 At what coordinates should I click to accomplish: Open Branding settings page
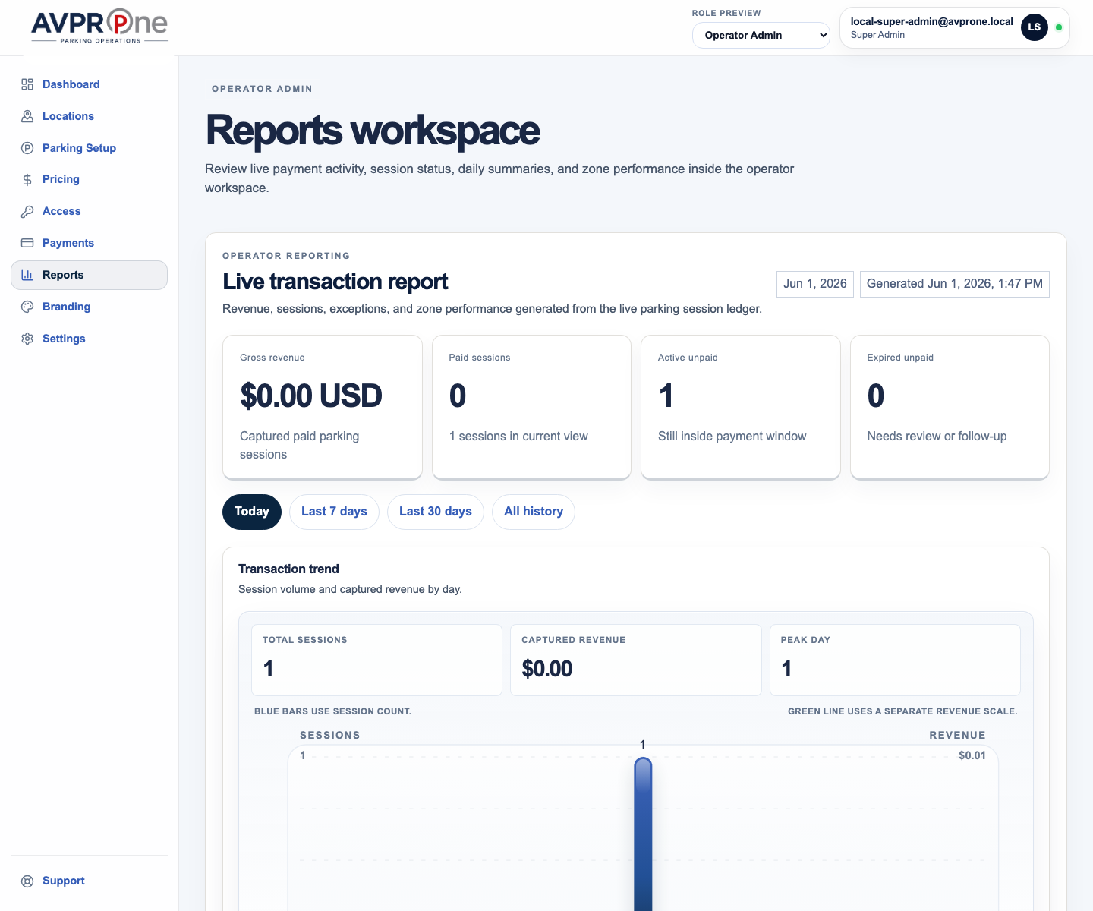pos(89,307)
